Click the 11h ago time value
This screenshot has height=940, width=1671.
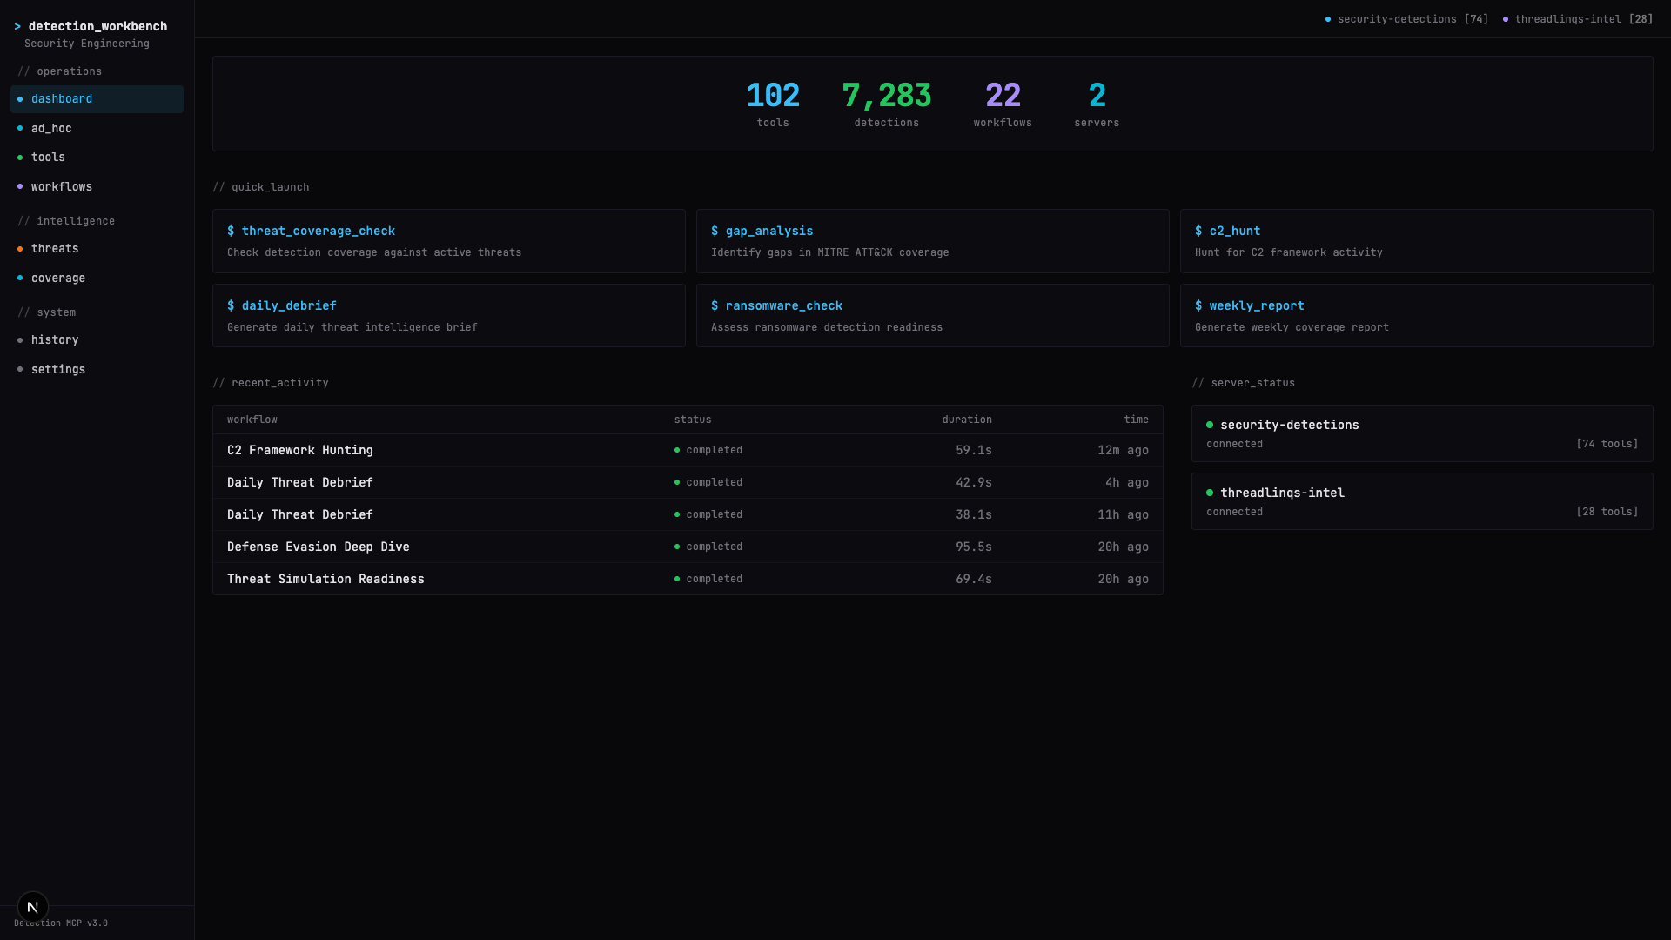tap(1123, 515)
